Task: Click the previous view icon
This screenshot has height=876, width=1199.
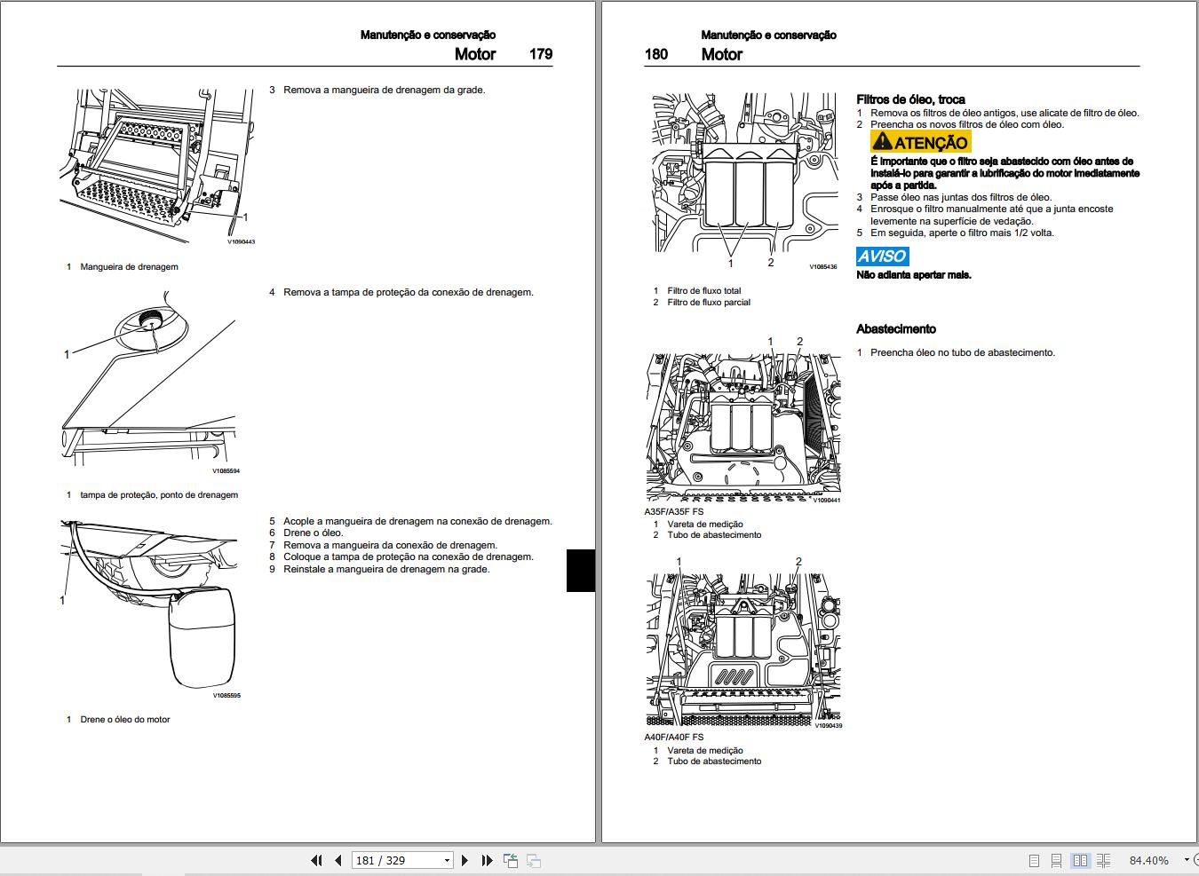Action: click(x=511, y=860)
